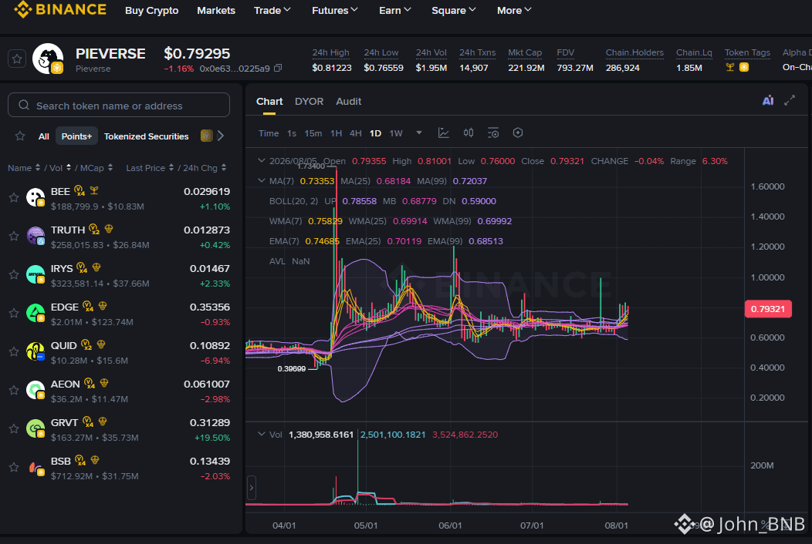Screen dimensions: 812x544
Task: Click the QUID token icon
Action: click(x=36, y=351)
